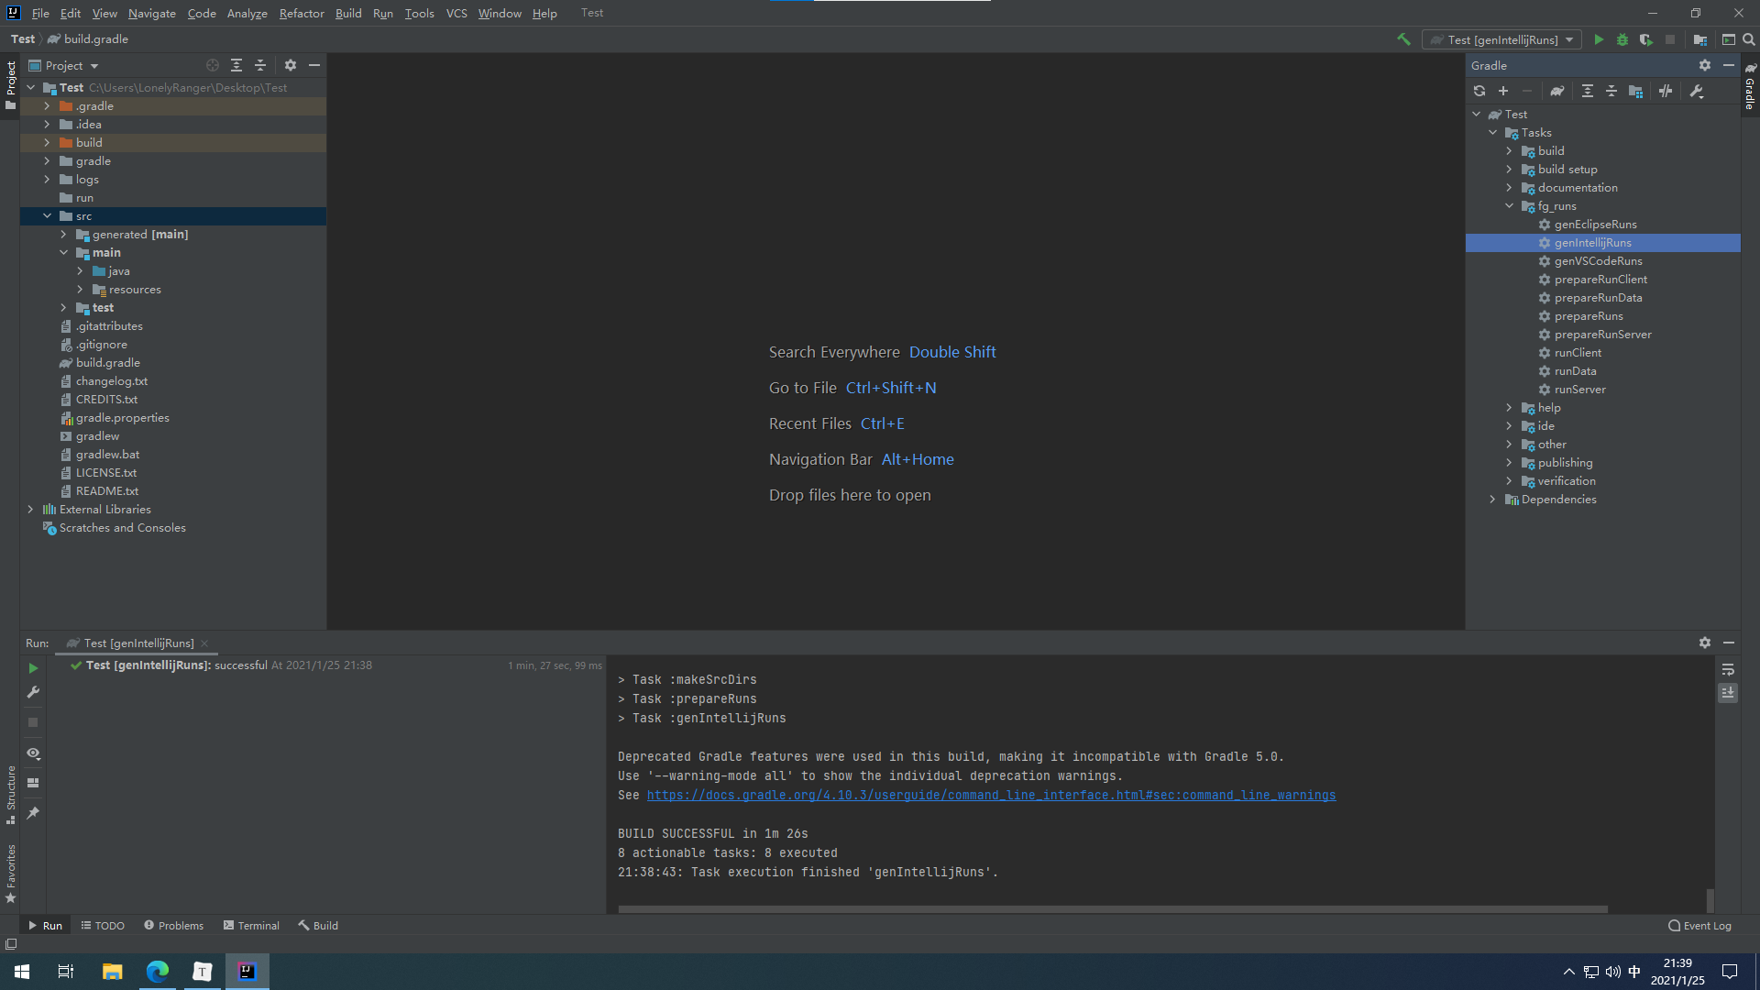Screen dimensions: 1760x990
Task: Select runClient task in Gradle tree
Action: pos(1578,353)
